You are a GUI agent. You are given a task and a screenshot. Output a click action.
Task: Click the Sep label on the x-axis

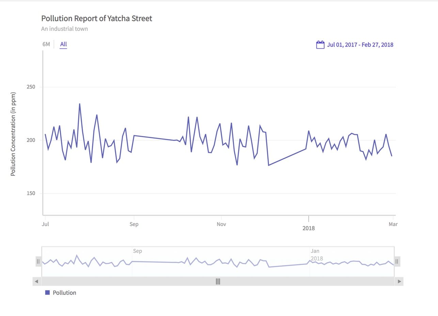click(134, 224)
